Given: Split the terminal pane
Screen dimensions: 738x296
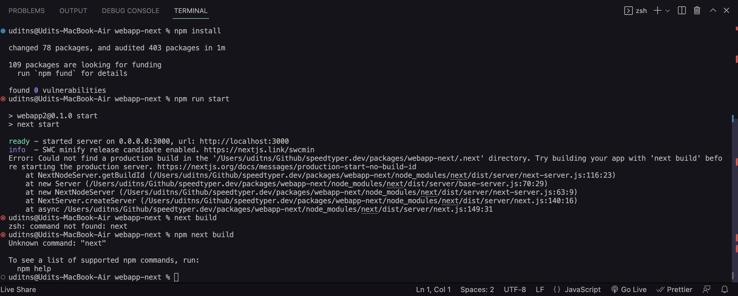Looking at the screenshot, I should [682, 10].
